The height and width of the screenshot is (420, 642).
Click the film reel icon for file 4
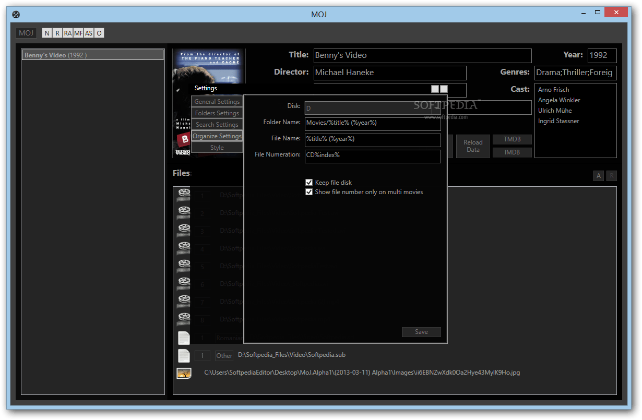(x=184, y=248)
